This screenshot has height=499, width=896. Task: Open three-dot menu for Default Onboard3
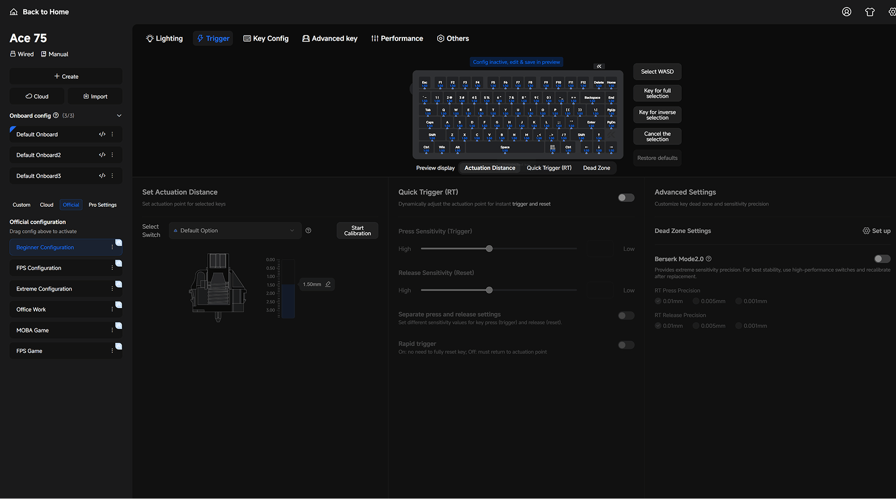112,176
